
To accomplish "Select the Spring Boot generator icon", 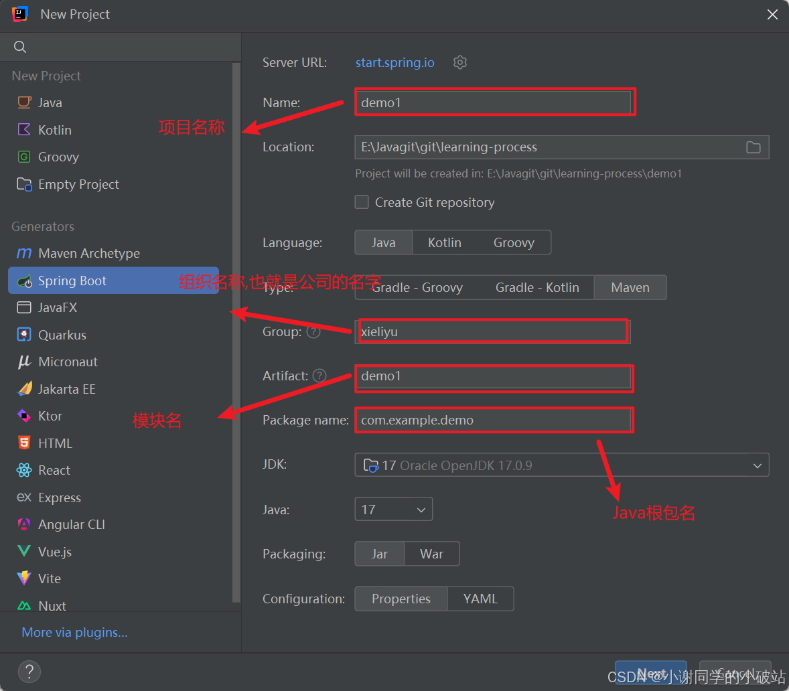I will [x=24, y=281].
